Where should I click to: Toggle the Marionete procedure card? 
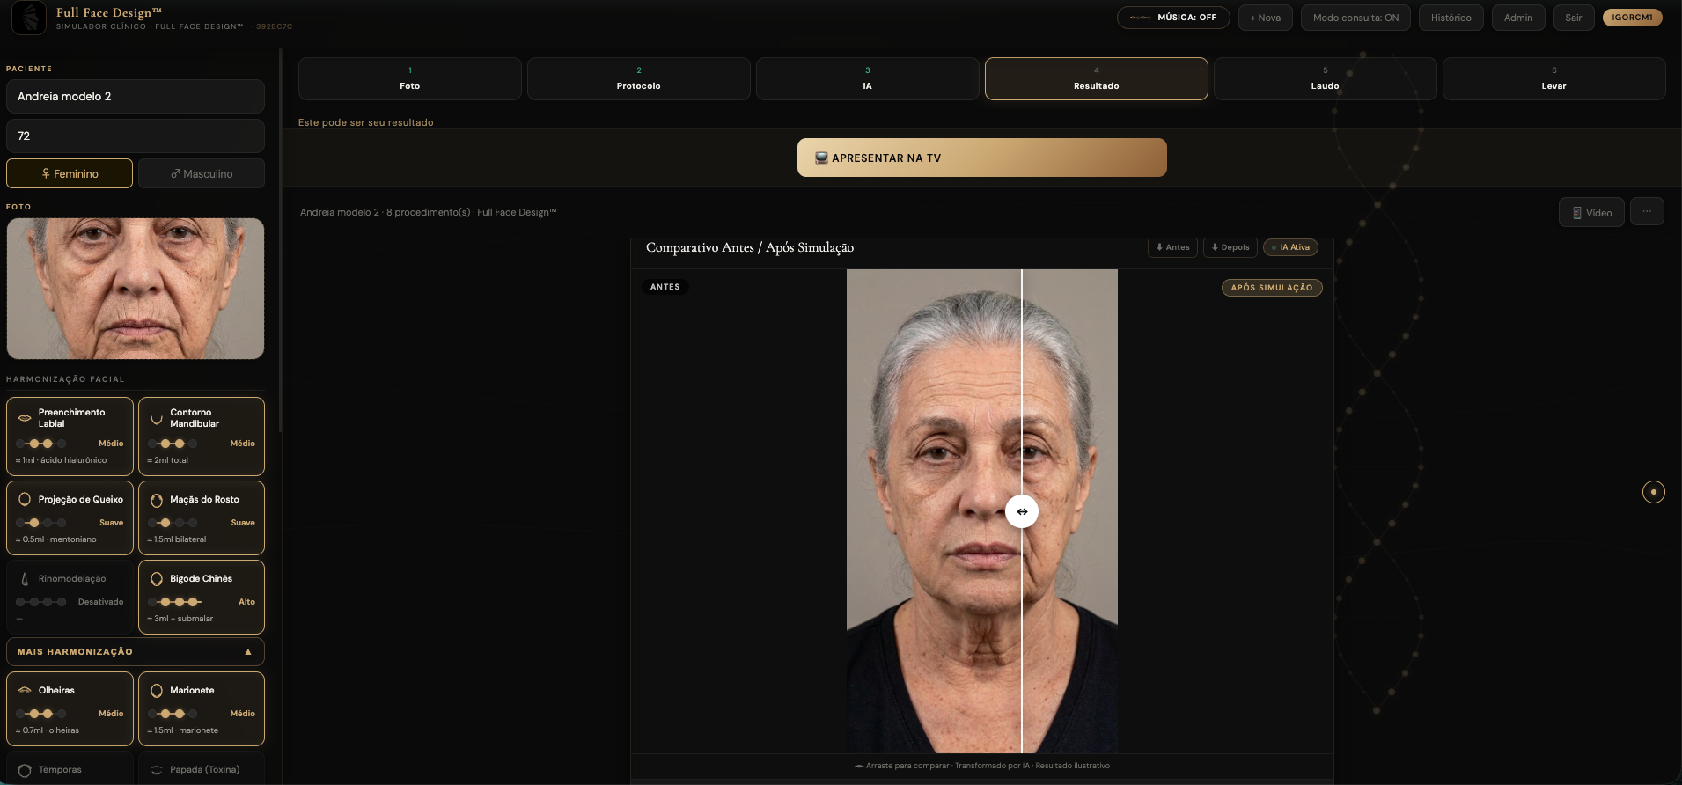(202, 708)
